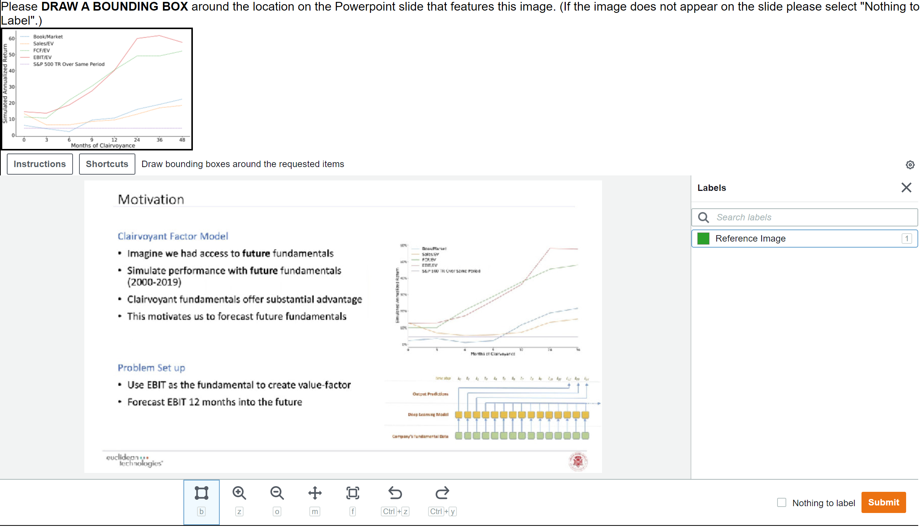Click the euclidean technologies logo

(135, 460)
